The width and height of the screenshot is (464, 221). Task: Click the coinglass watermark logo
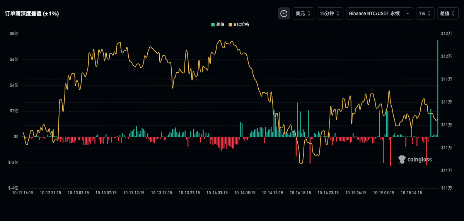point(415,159)
